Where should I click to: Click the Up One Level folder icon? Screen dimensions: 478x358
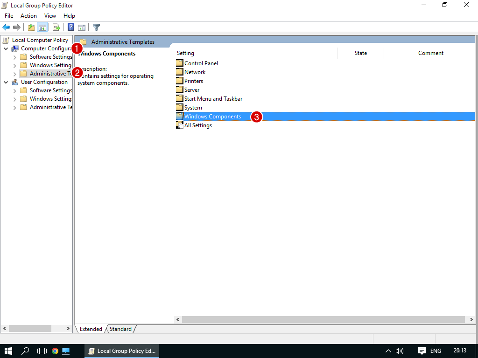click(31, 28)
